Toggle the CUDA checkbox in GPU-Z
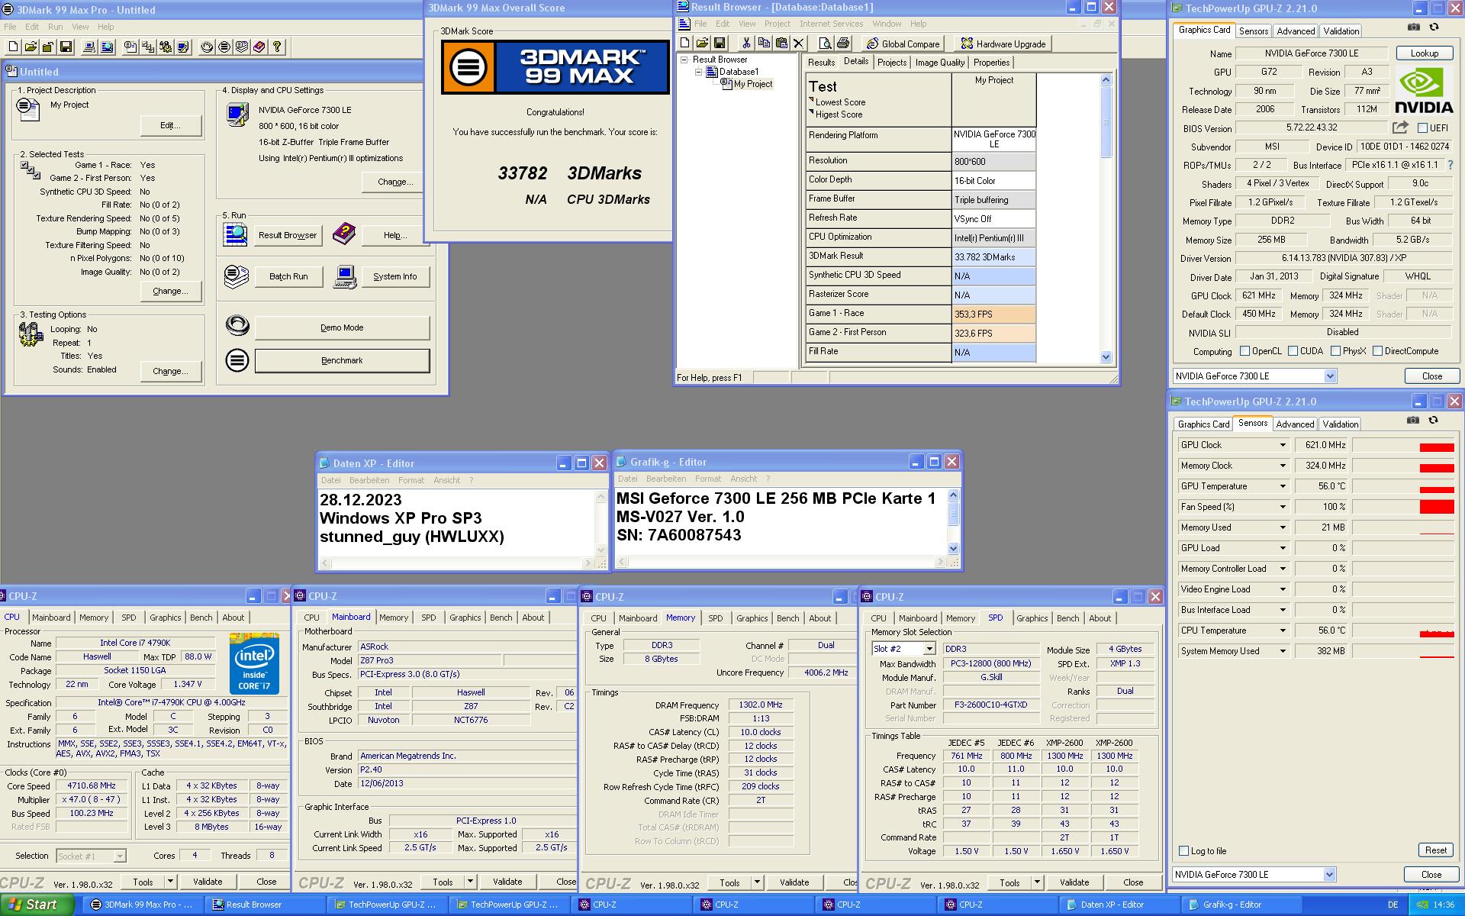1465x916 pixels. 1293,351
